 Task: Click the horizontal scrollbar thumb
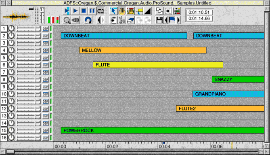(10, 152)
